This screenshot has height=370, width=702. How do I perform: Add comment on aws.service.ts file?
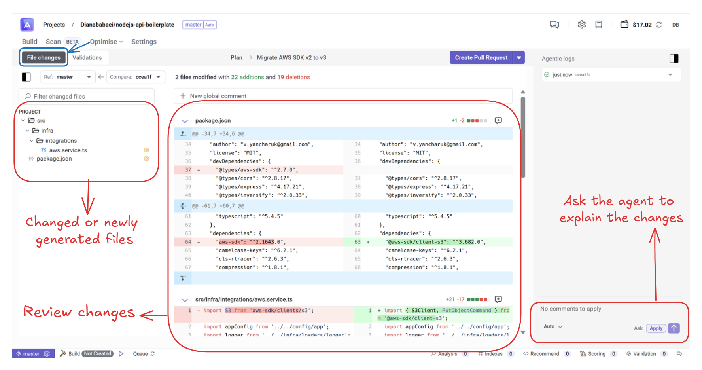(498, 299)
